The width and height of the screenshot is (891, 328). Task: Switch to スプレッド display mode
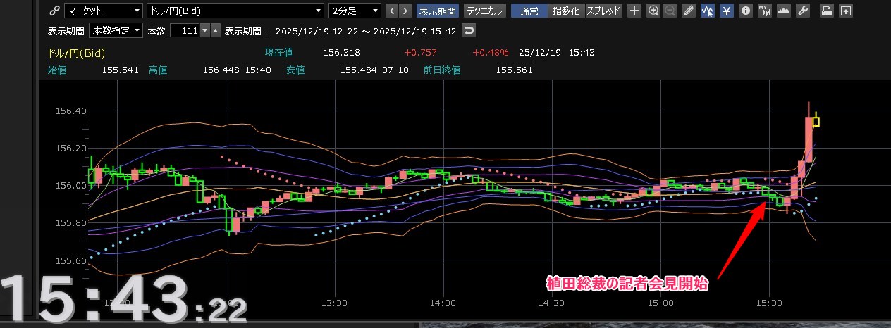604,11
